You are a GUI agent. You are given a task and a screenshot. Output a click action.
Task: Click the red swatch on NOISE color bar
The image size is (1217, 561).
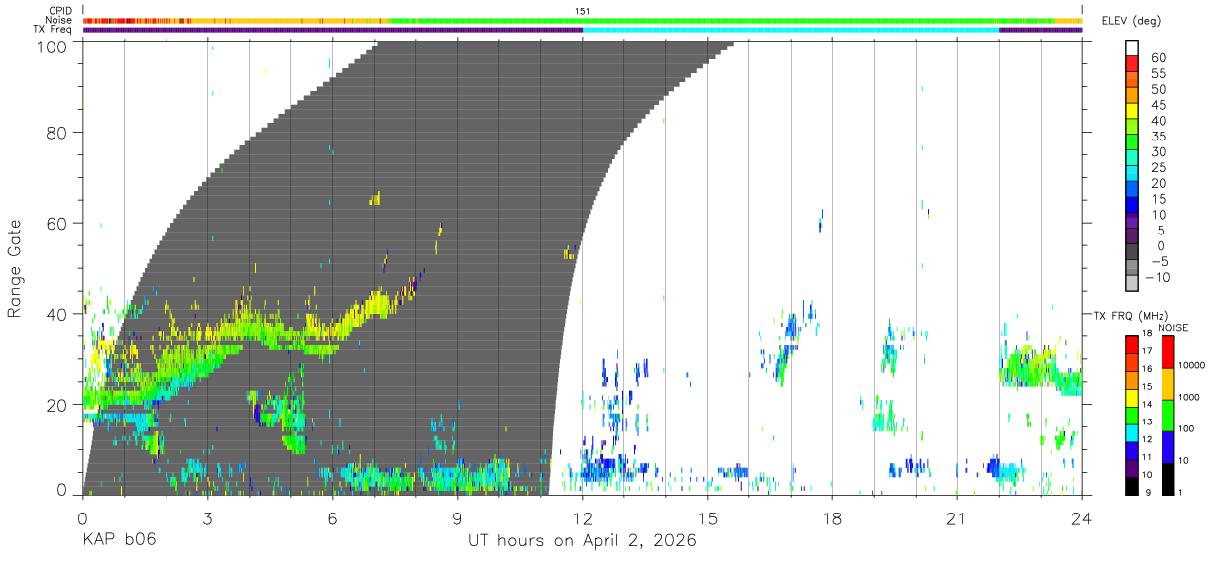pos(1166,352)
